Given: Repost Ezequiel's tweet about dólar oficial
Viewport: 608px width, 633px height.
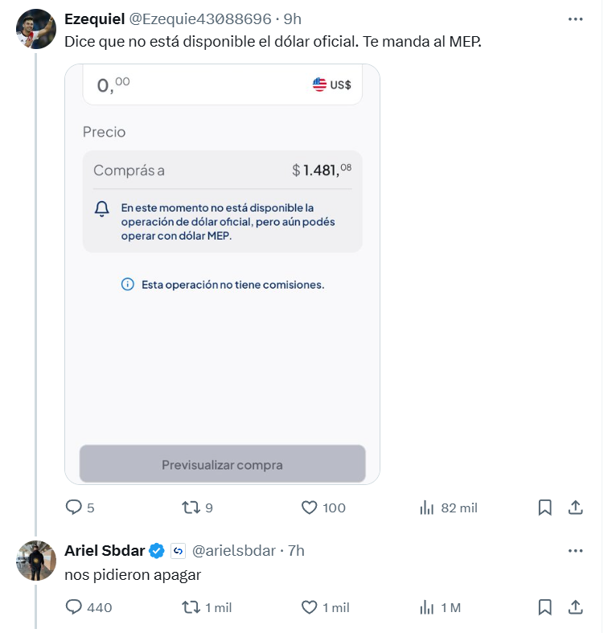Looking at the screenshot, I should click(x=191, y=508).
